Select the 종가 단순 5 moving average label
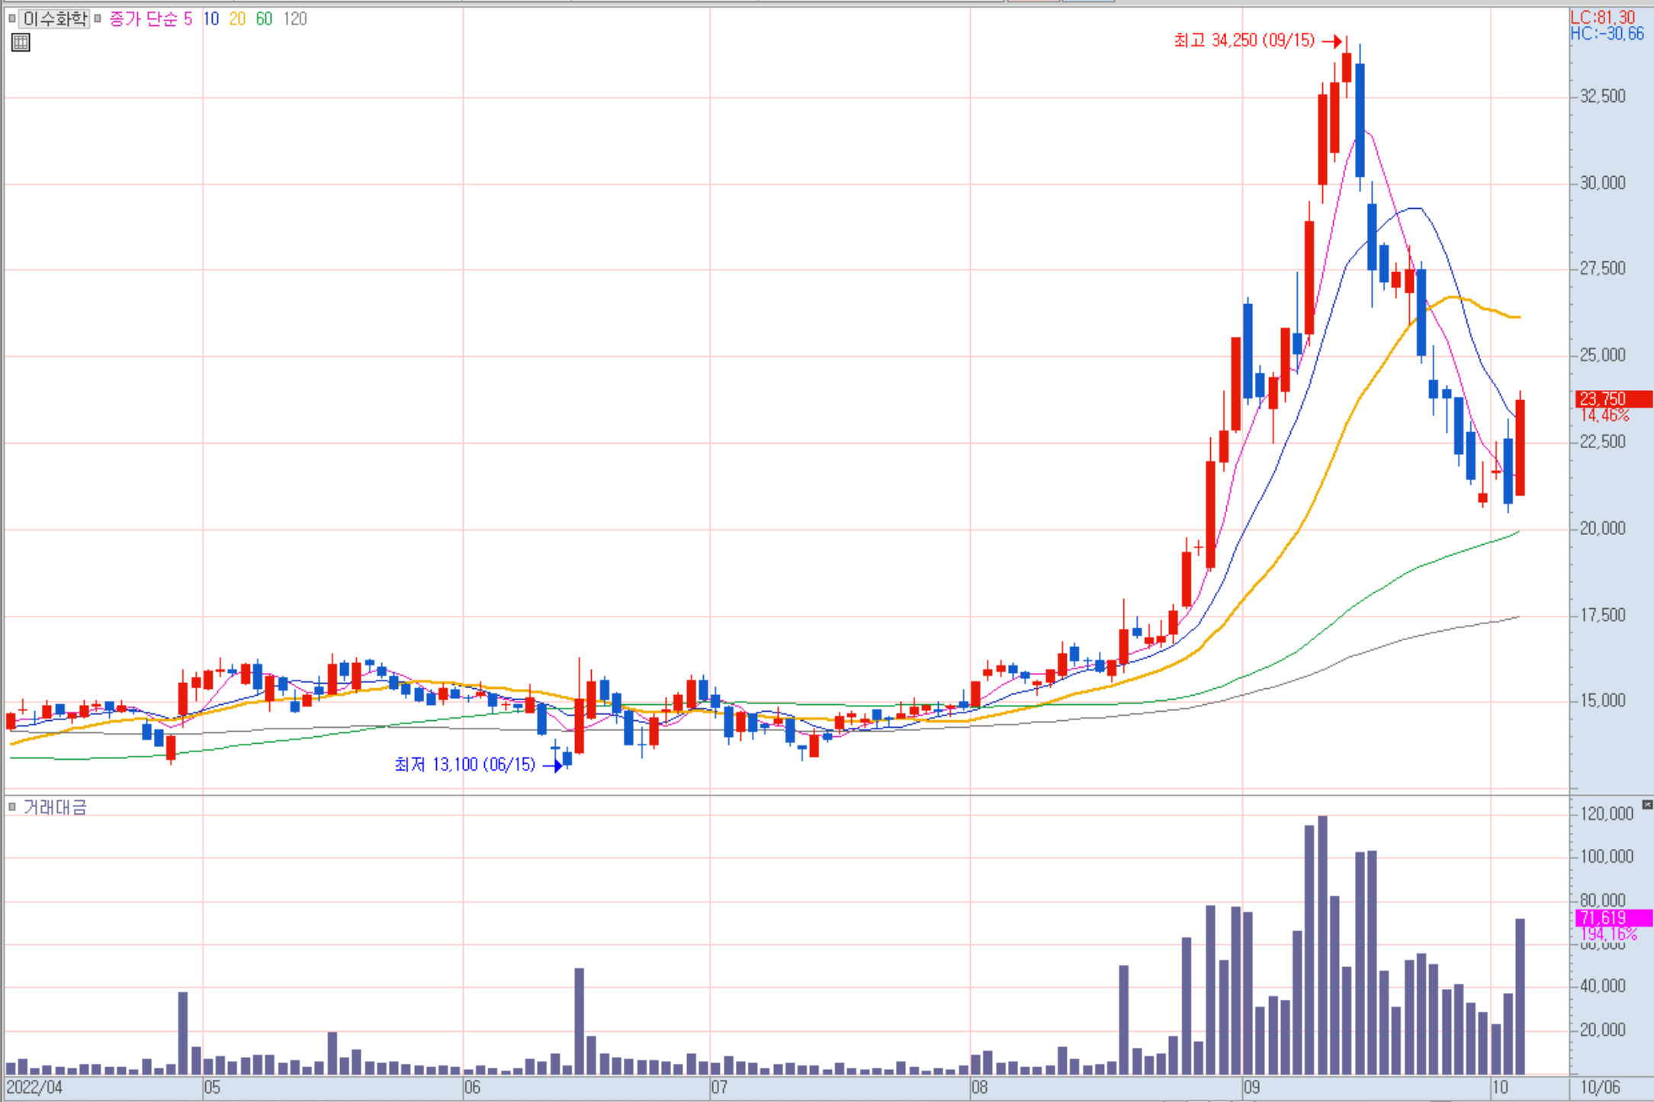Image resolution: width=1654 pixels, height=1102 pixels. pyautogui.click(x=150, y=18)
